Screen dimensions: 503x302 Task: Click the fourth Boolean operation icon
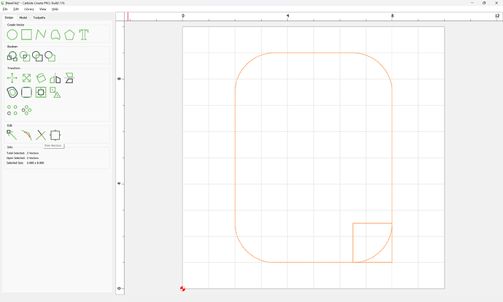click(50, 56)
